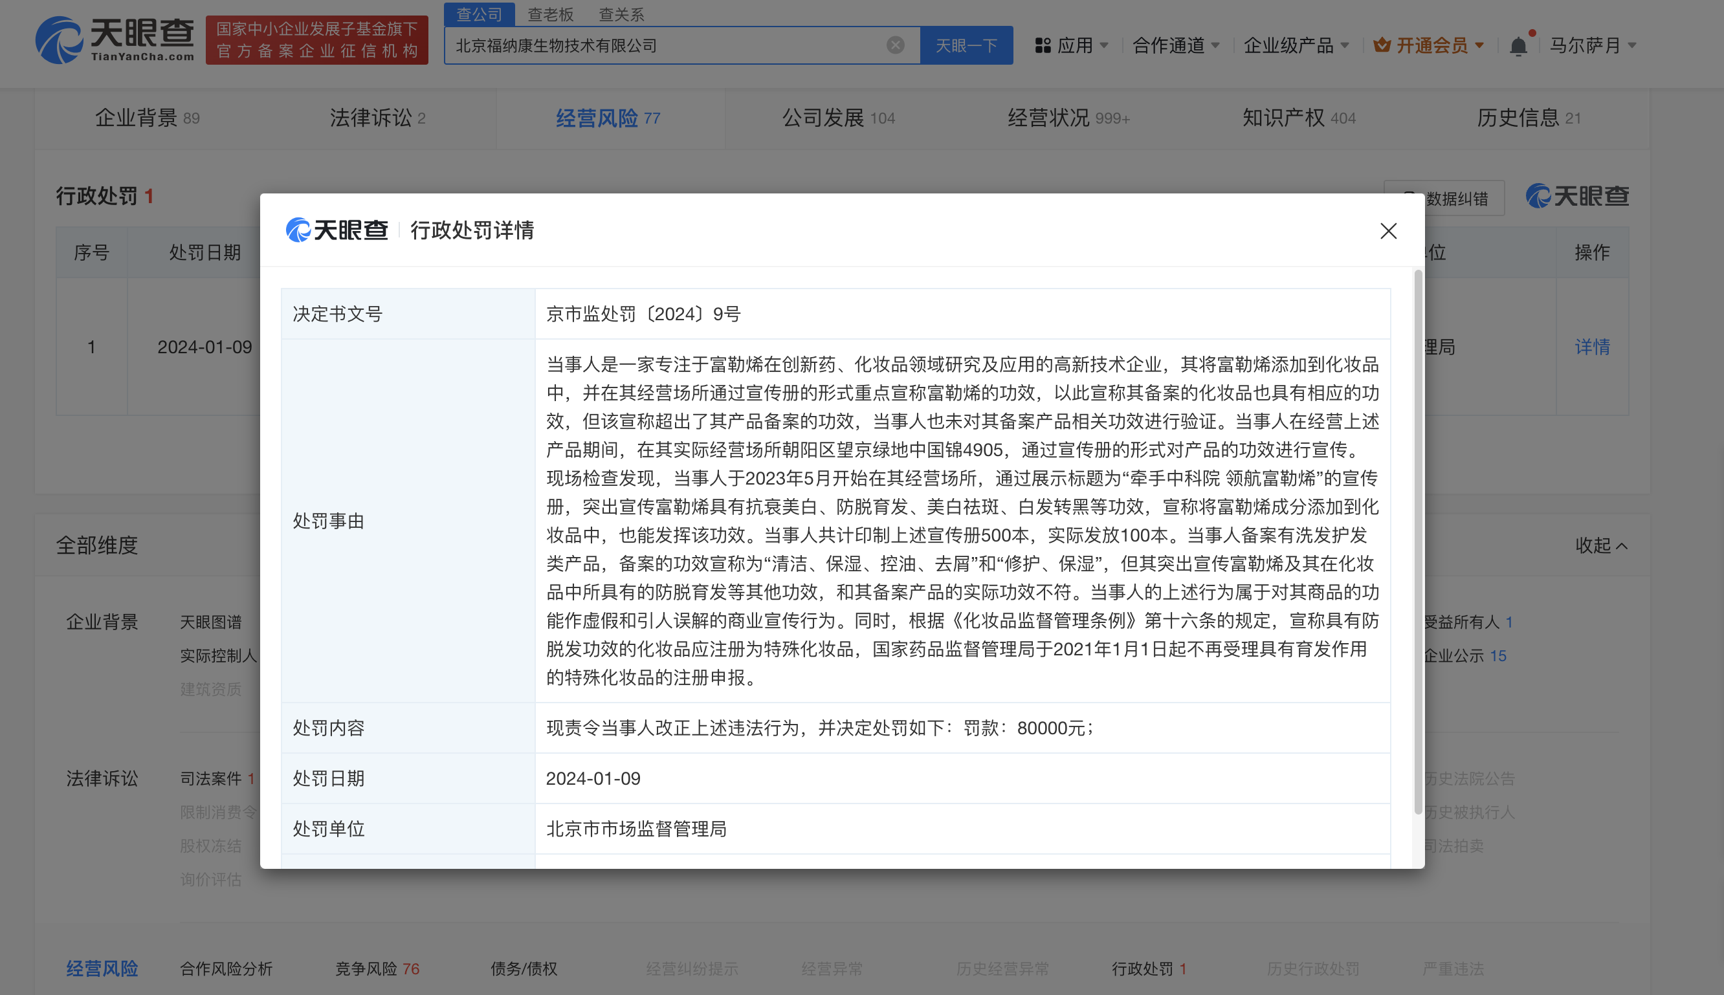1724x995 pixels.
Task: Click the 序号 column header
Action: (x=92, y=252)
